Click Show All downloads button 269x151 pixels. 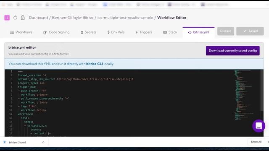click(x=256, y=142)
